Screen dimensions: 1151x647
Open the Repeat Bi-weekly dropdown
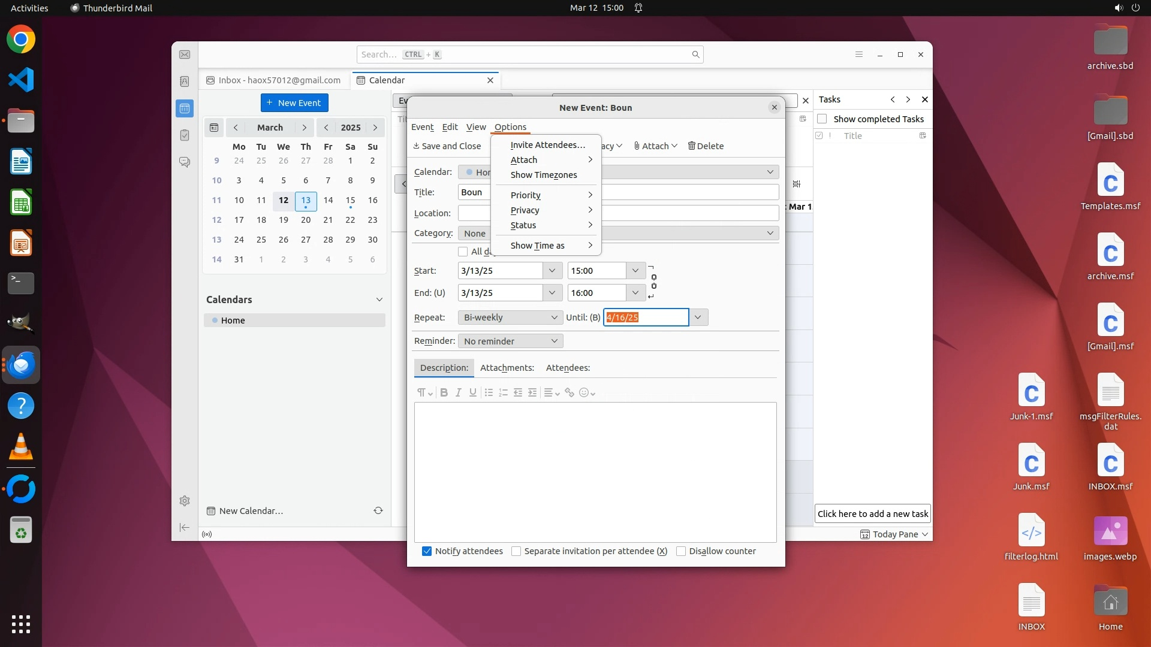coord(510,318)
